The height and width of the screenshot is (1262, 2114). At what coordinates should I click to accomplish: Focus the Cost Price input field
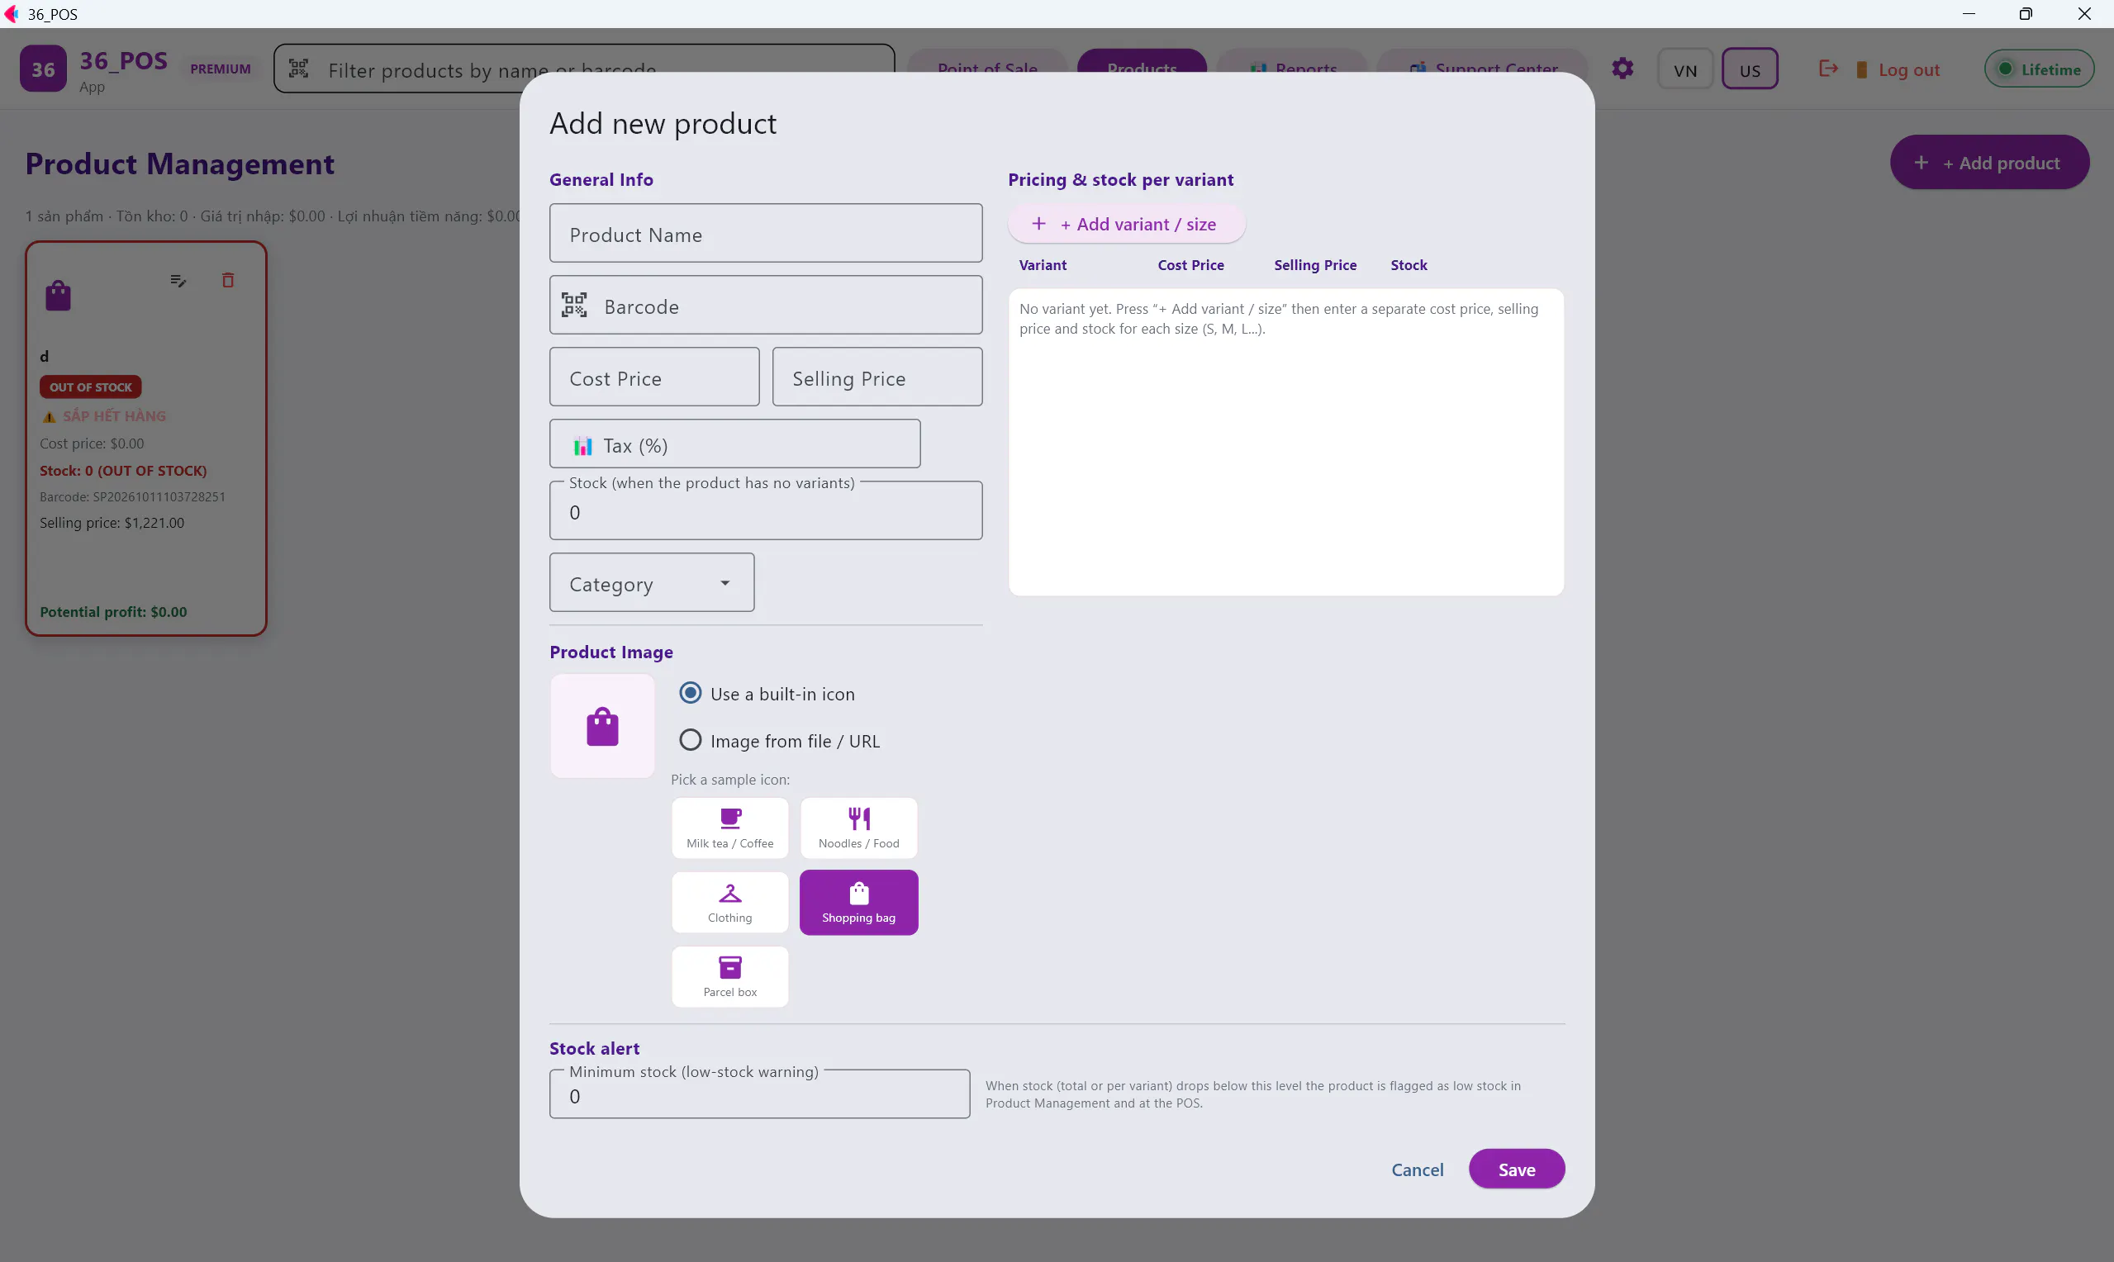[x=654, y=377]
